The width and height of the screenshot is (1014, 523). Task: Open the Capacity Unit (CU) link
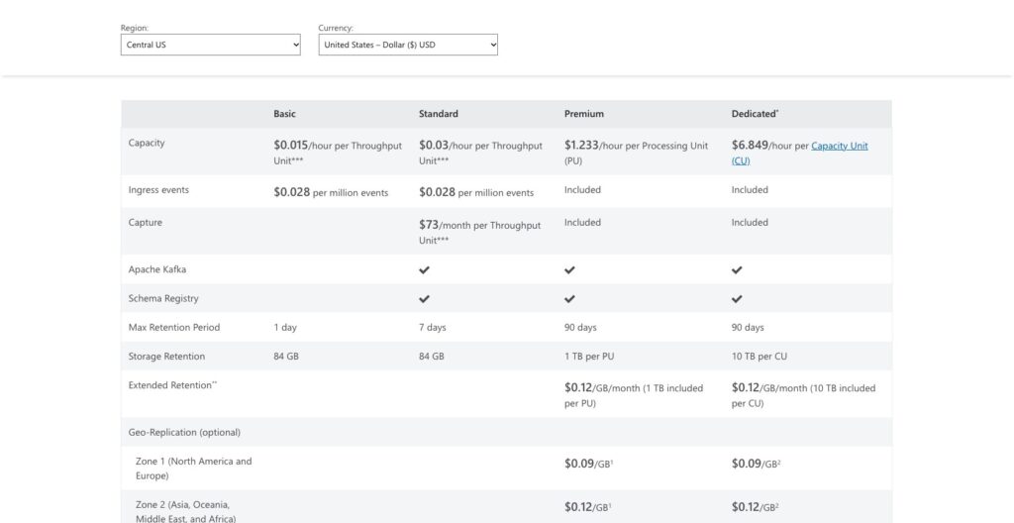pyautogui.click(x=800, y=154)
